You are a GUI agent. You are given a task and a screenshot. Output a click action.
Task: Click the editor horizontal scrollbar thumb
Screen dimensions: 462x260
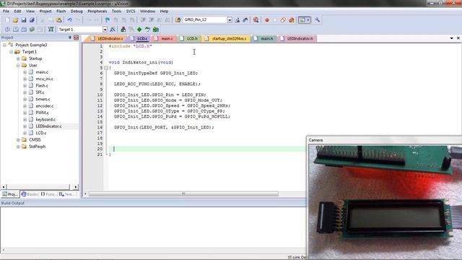(x=183, y=194)
